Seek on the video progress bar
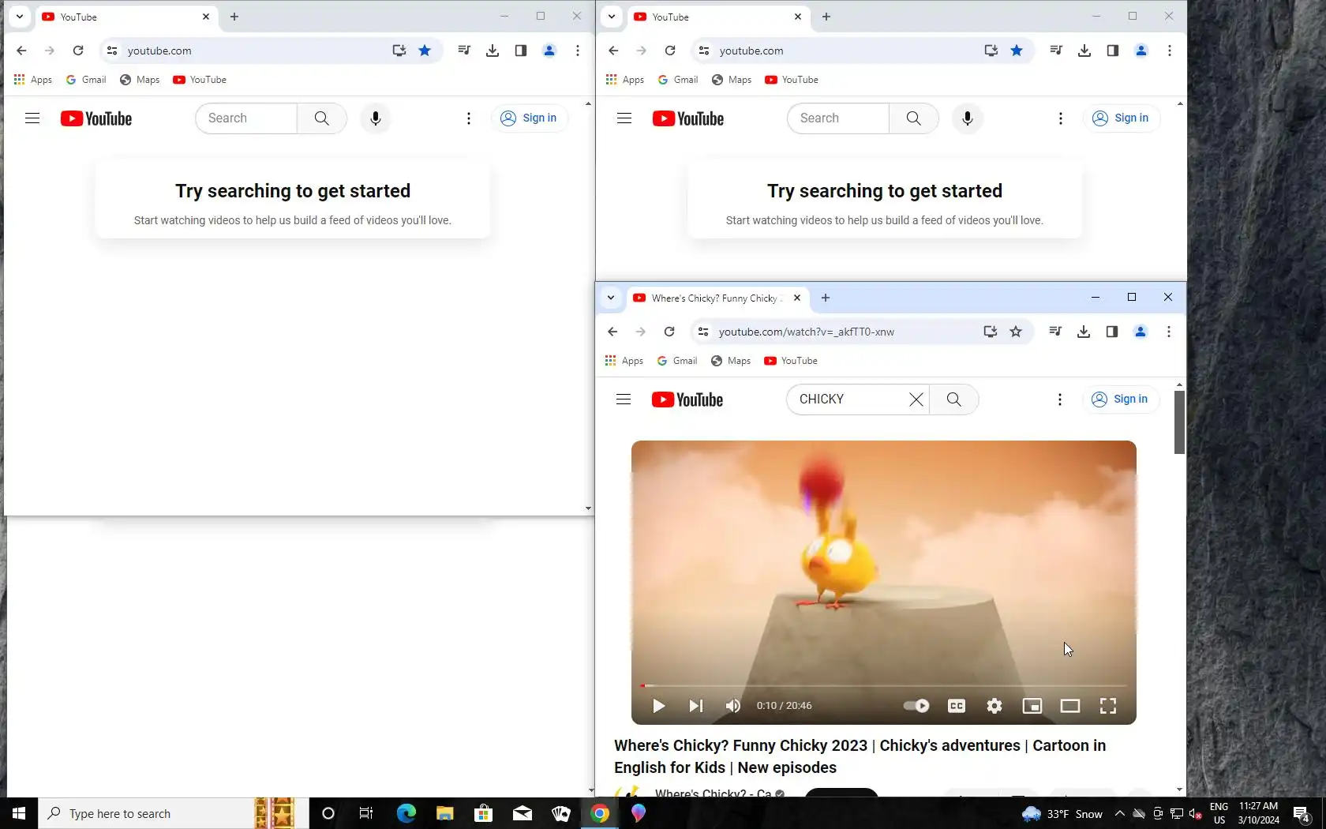Image resolution: width=1326 pixels, height=829 pixels. tap(884, 685)
